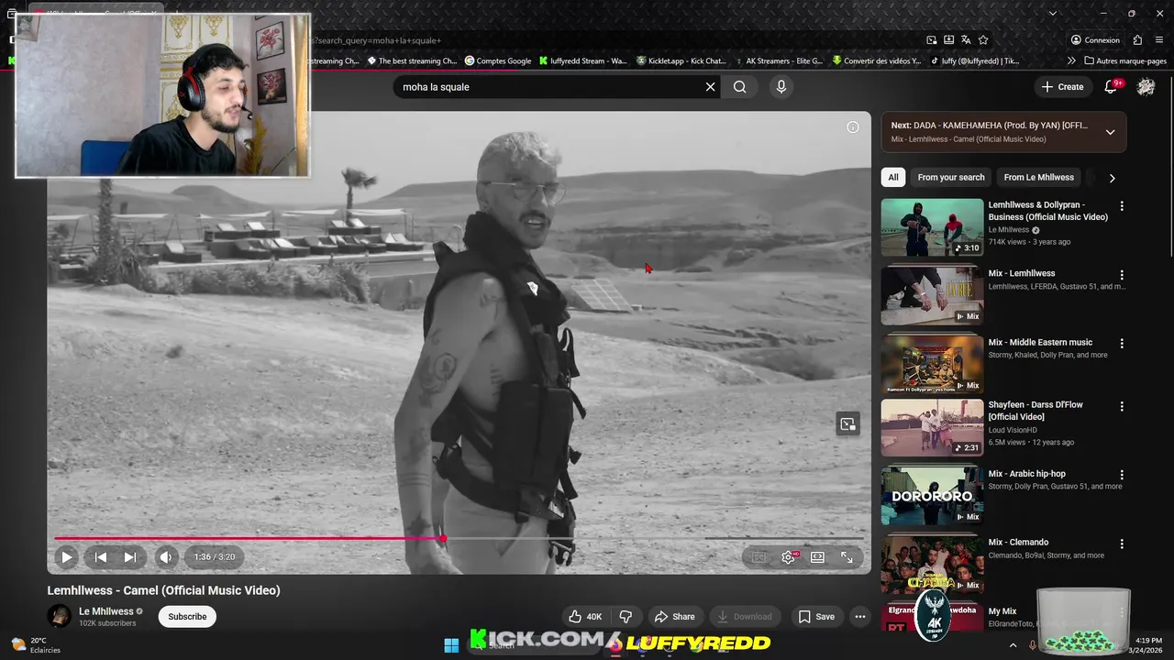This screenshot has width=1174, height=660.
Task: Open YouTube notifications bell
Action: 1111,86
